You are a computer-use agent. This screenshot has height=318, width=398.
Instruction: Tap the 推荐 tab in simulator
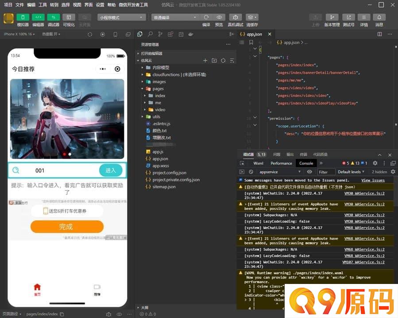coord(97,290)
